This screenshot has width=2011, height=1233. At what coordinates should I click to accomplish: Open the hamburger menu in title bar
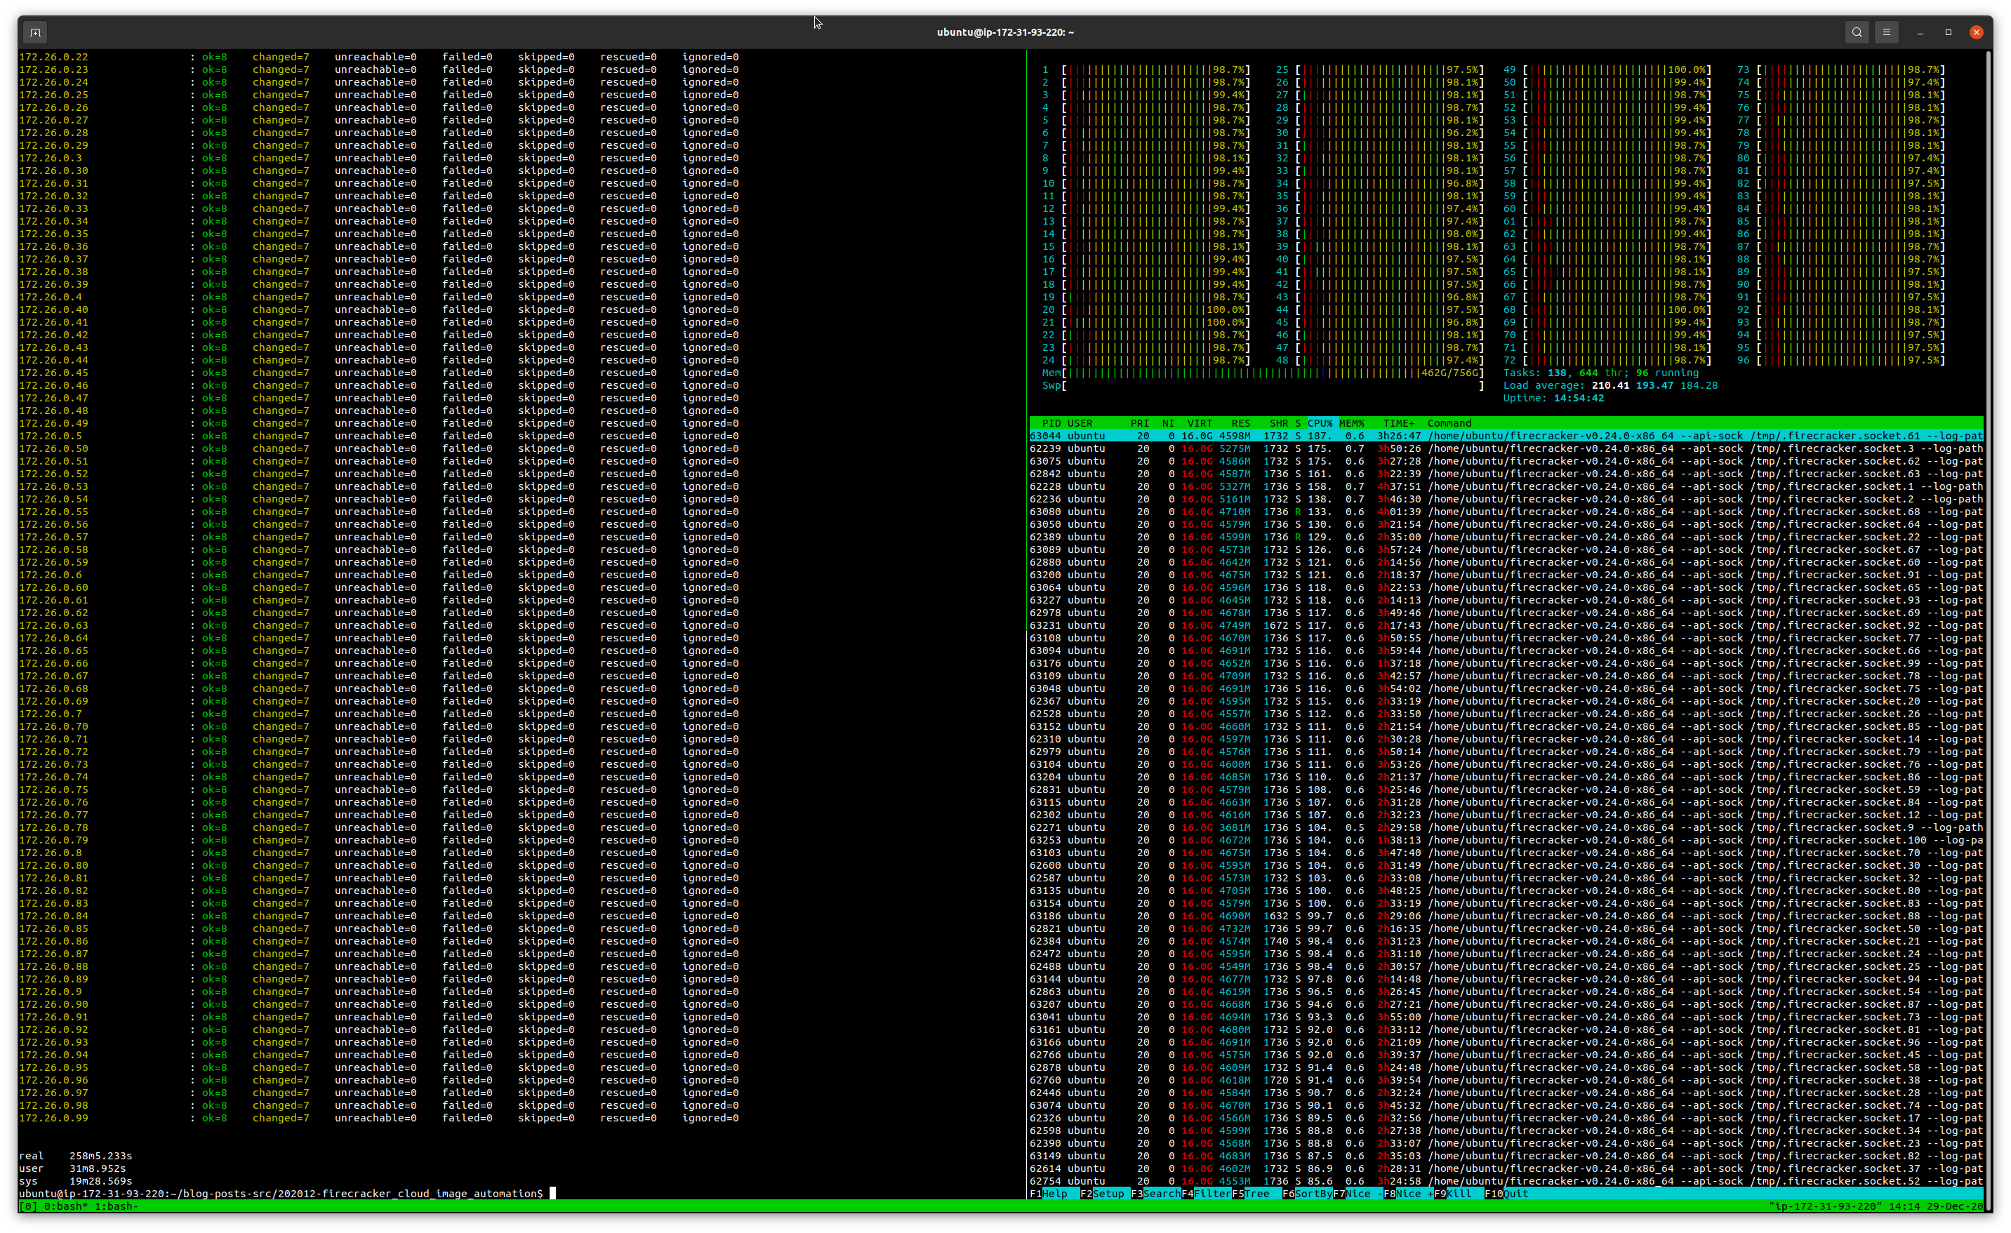[1886, 33]
